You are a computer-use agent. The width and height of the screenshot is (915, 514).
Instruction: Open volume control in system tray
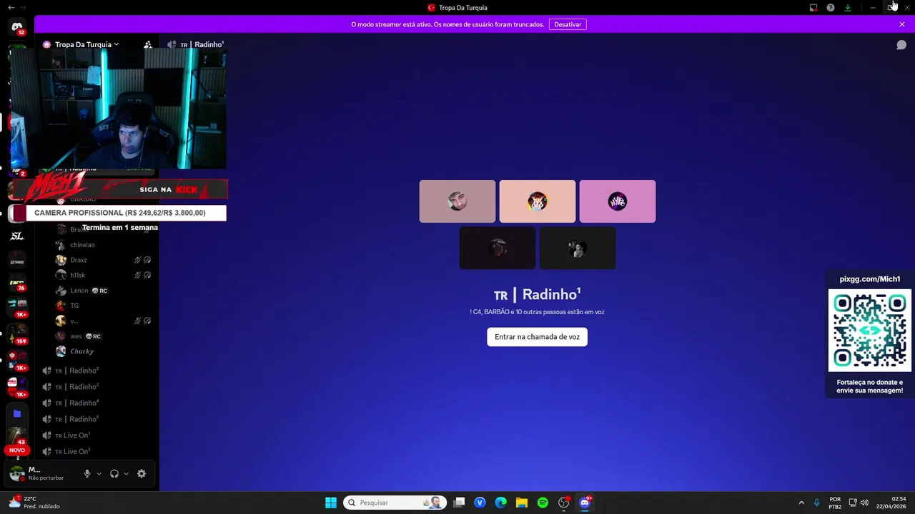tap(864, 503)
